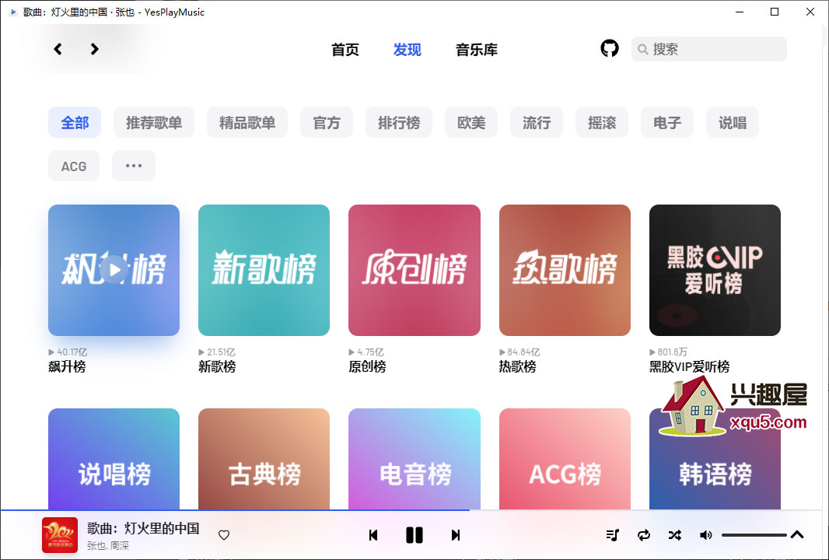Select the 精品歌单 category
829x560 pixels.
point(247,122)
